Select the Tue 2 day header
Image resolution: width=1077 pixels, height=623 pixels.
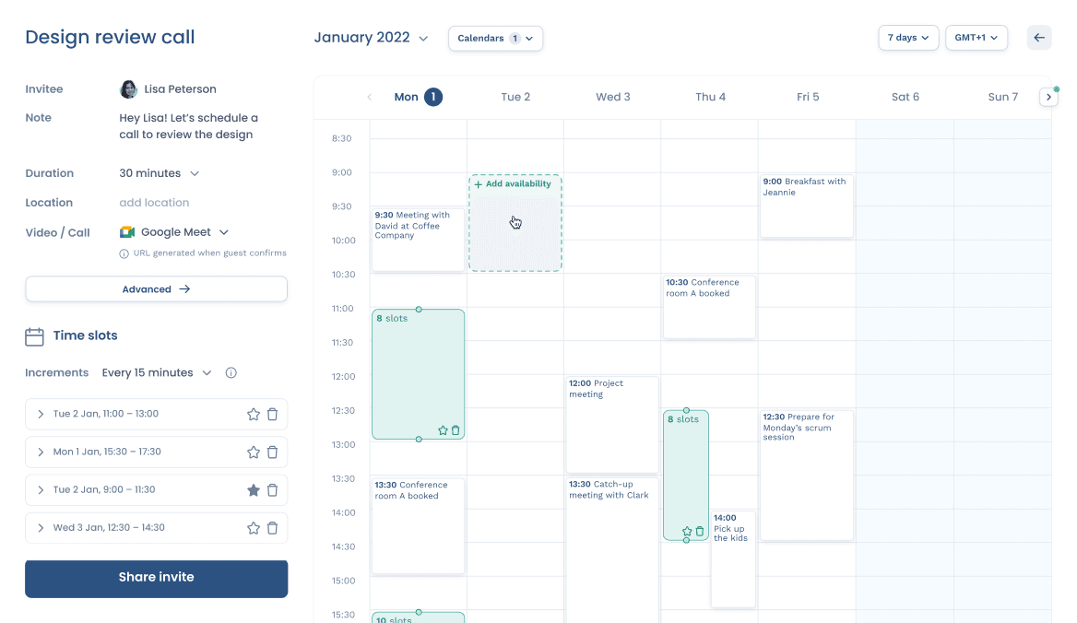515,97
